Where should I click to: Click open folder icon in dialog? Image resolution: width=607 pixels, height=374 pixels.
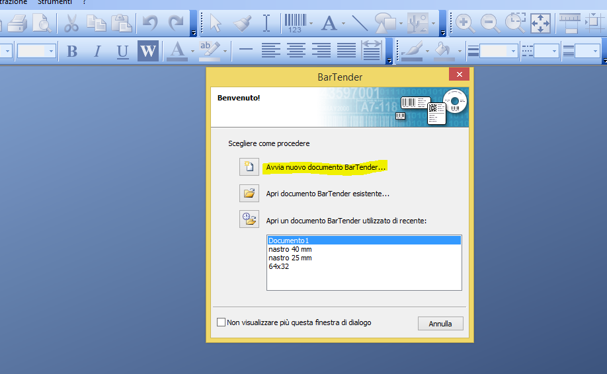click(249, 193)
